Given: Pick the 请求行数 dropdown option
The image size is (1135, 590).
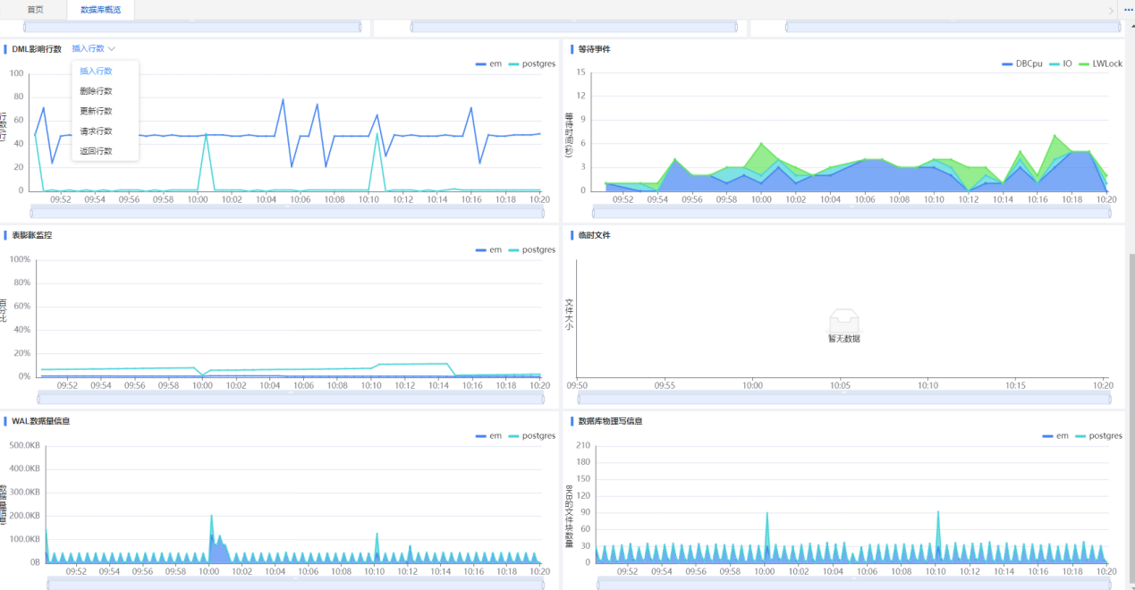Looking at the screenshot, I should (x=96, y=131).
